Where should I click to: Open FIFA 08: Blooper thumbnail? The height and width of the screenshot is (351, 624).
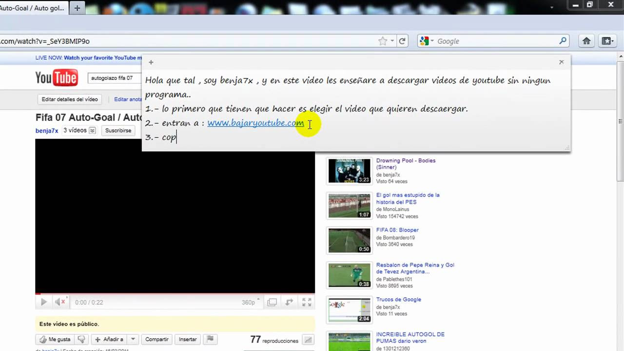[349, 240]
